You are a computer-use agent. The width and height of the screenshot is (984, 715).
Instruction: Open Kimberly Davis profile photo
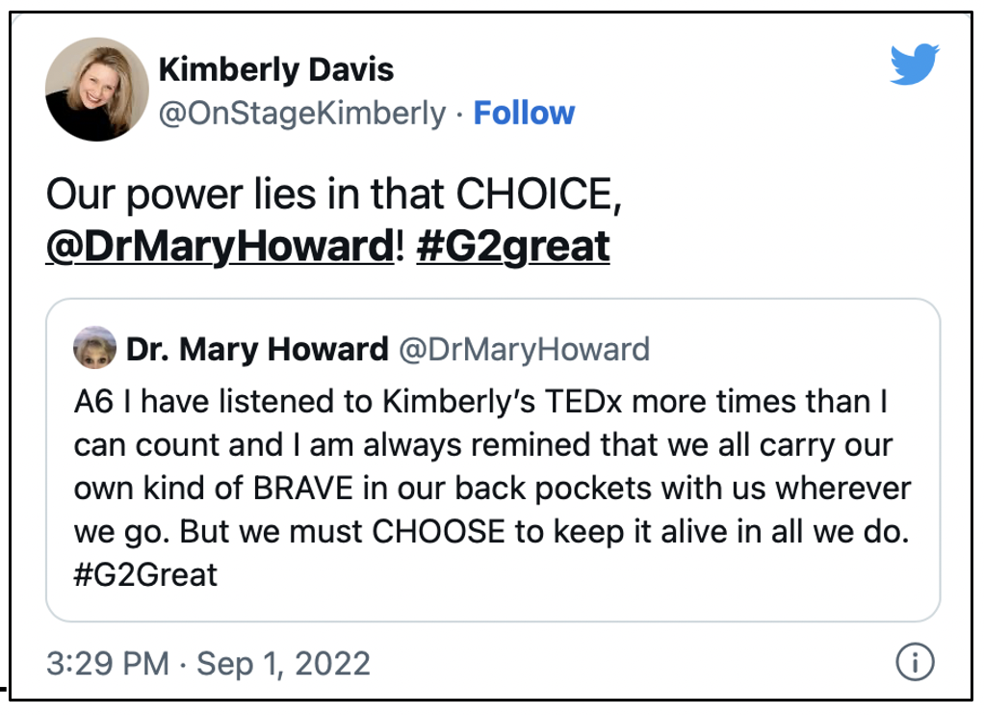point(97,89)
